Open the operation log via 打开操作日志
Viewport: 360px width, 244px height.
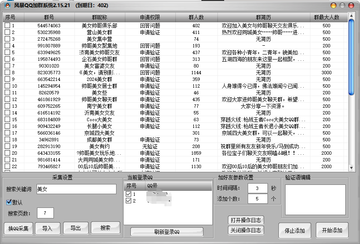pyautogui.click(x=246, y=220)
